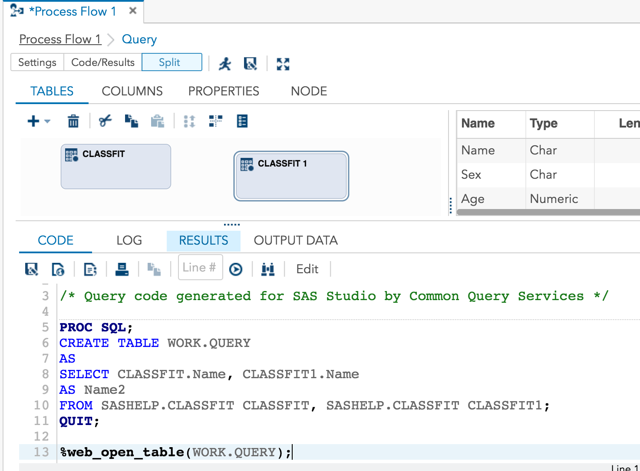Click the go to line arrow icon
This screenshot has width=640, height=471.
click(236, 269)
